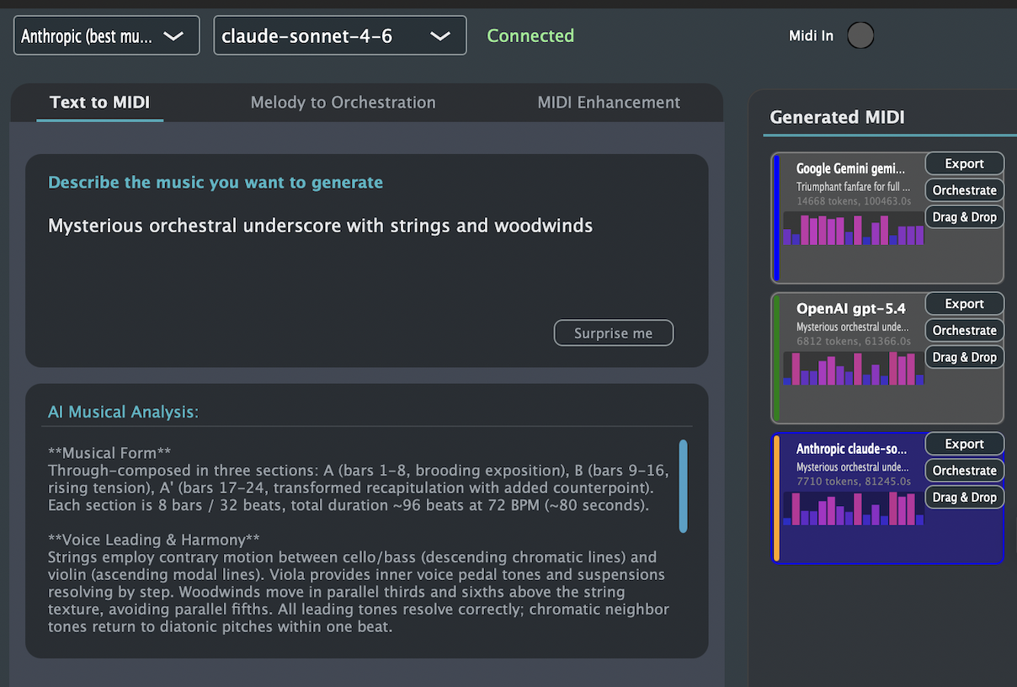Export the Anthropic claude-sonnet MIDI

pyautogui.click(x=965, y=444)
